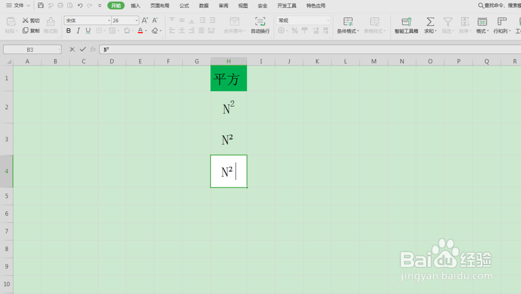Redo the last undone action

90,5
